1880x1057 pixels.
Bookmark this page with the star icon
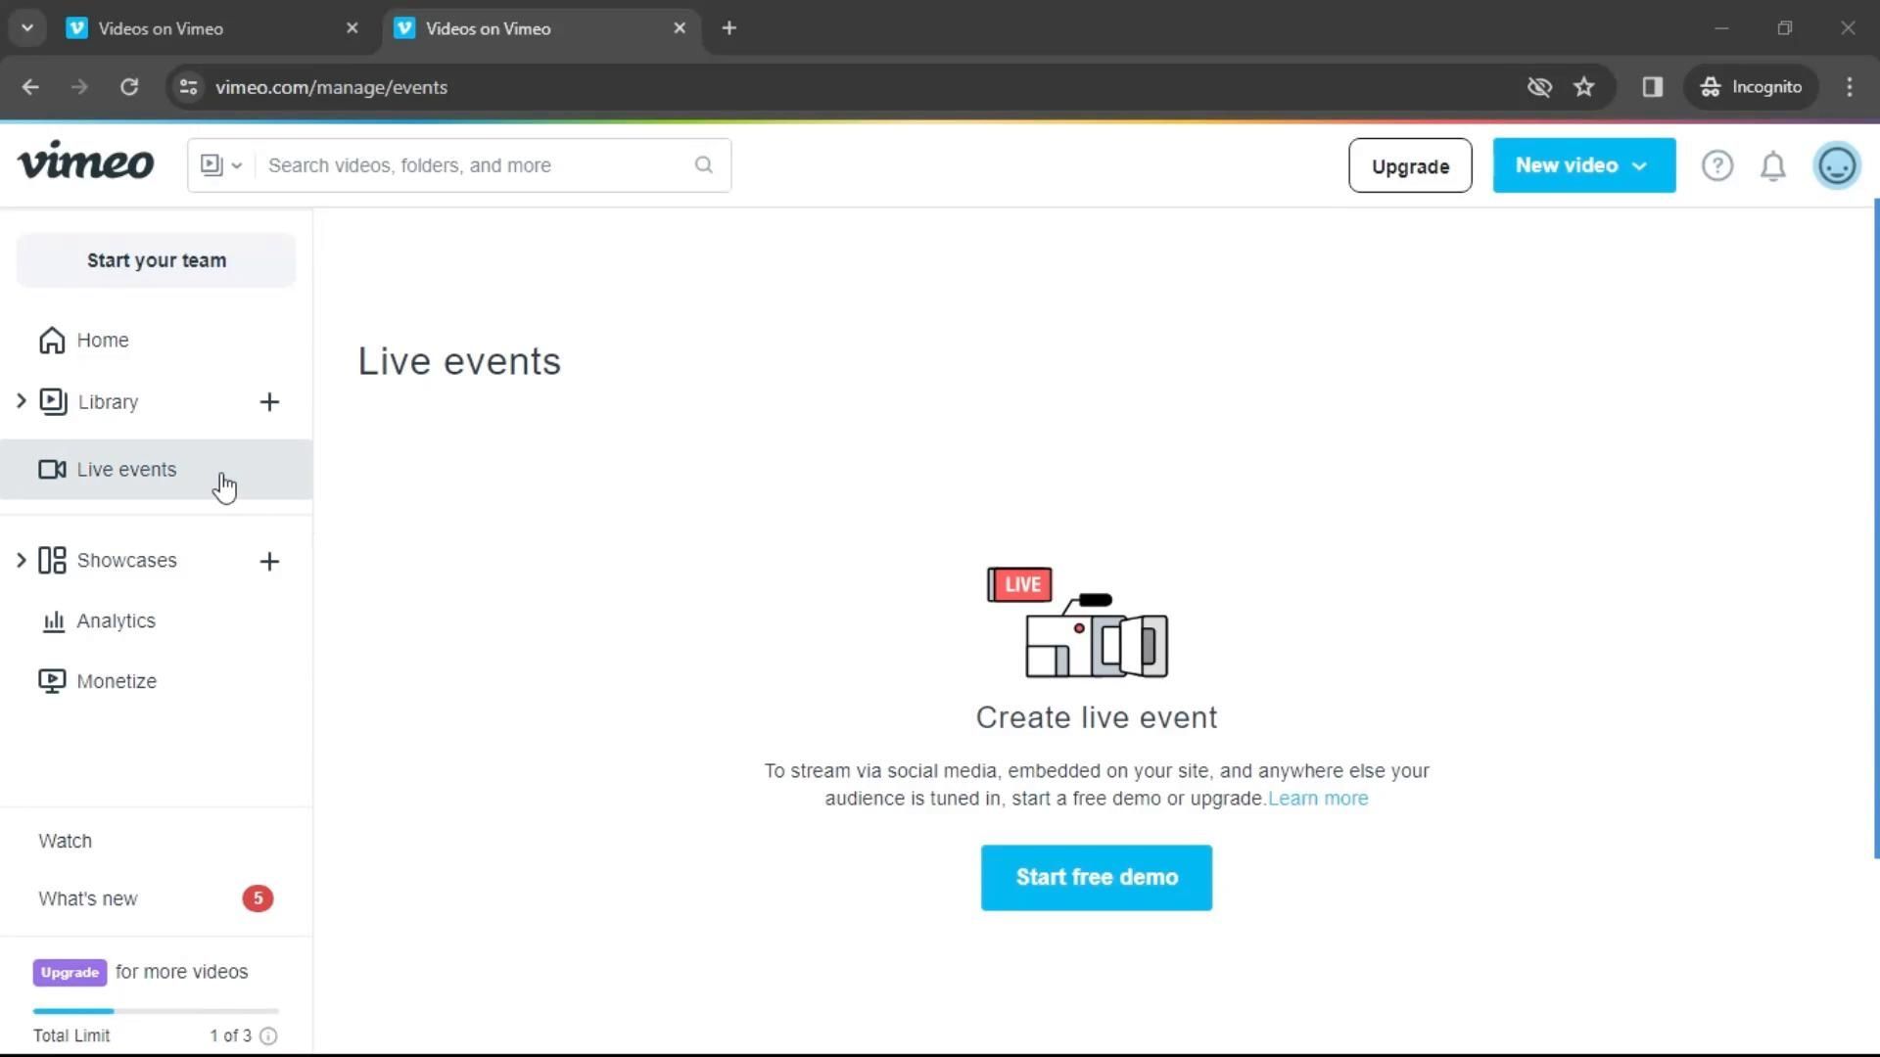coord(1583,87)
